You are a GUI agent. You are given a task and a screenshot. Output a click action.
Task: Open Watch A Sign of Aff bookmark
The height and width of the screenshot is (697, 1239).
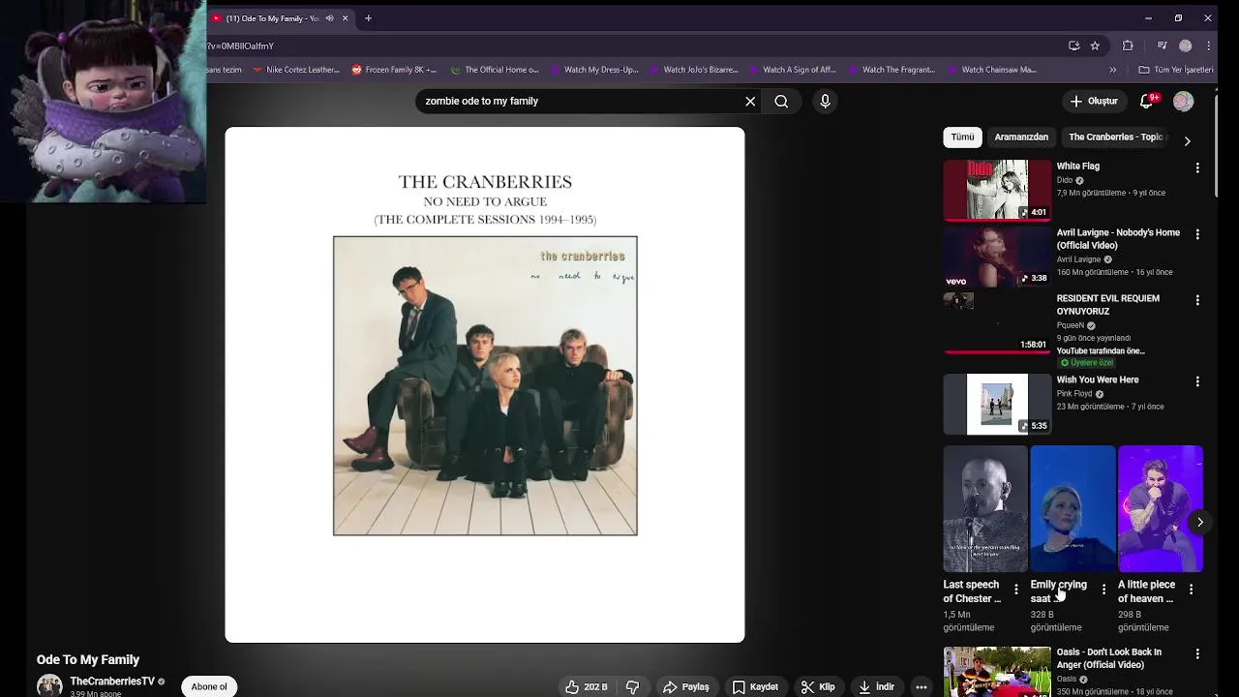click(x=793, y=70)
